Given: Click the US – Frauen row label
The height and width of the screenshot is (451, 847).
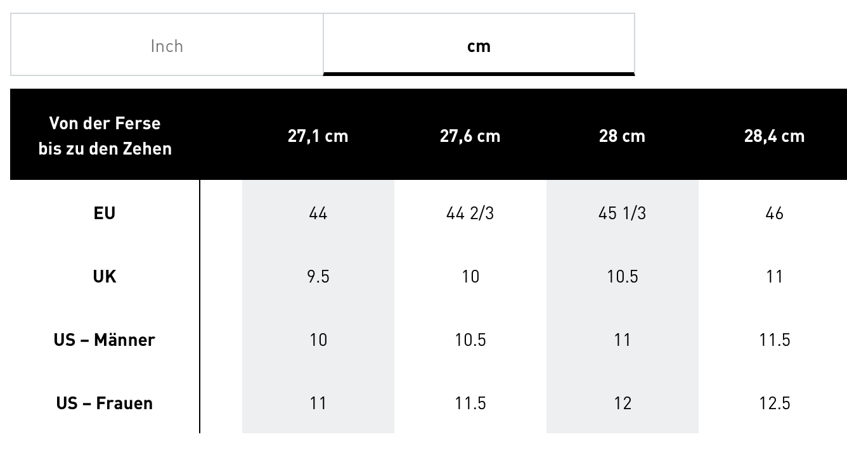Looking at the screenshot, I should pos(105,403).
